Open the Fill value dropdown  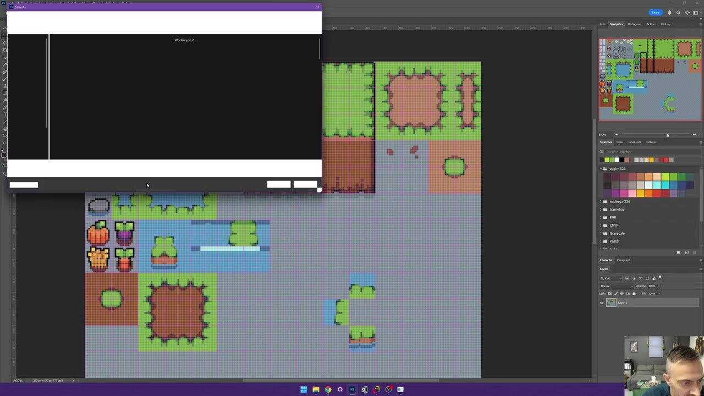[659, 294]
